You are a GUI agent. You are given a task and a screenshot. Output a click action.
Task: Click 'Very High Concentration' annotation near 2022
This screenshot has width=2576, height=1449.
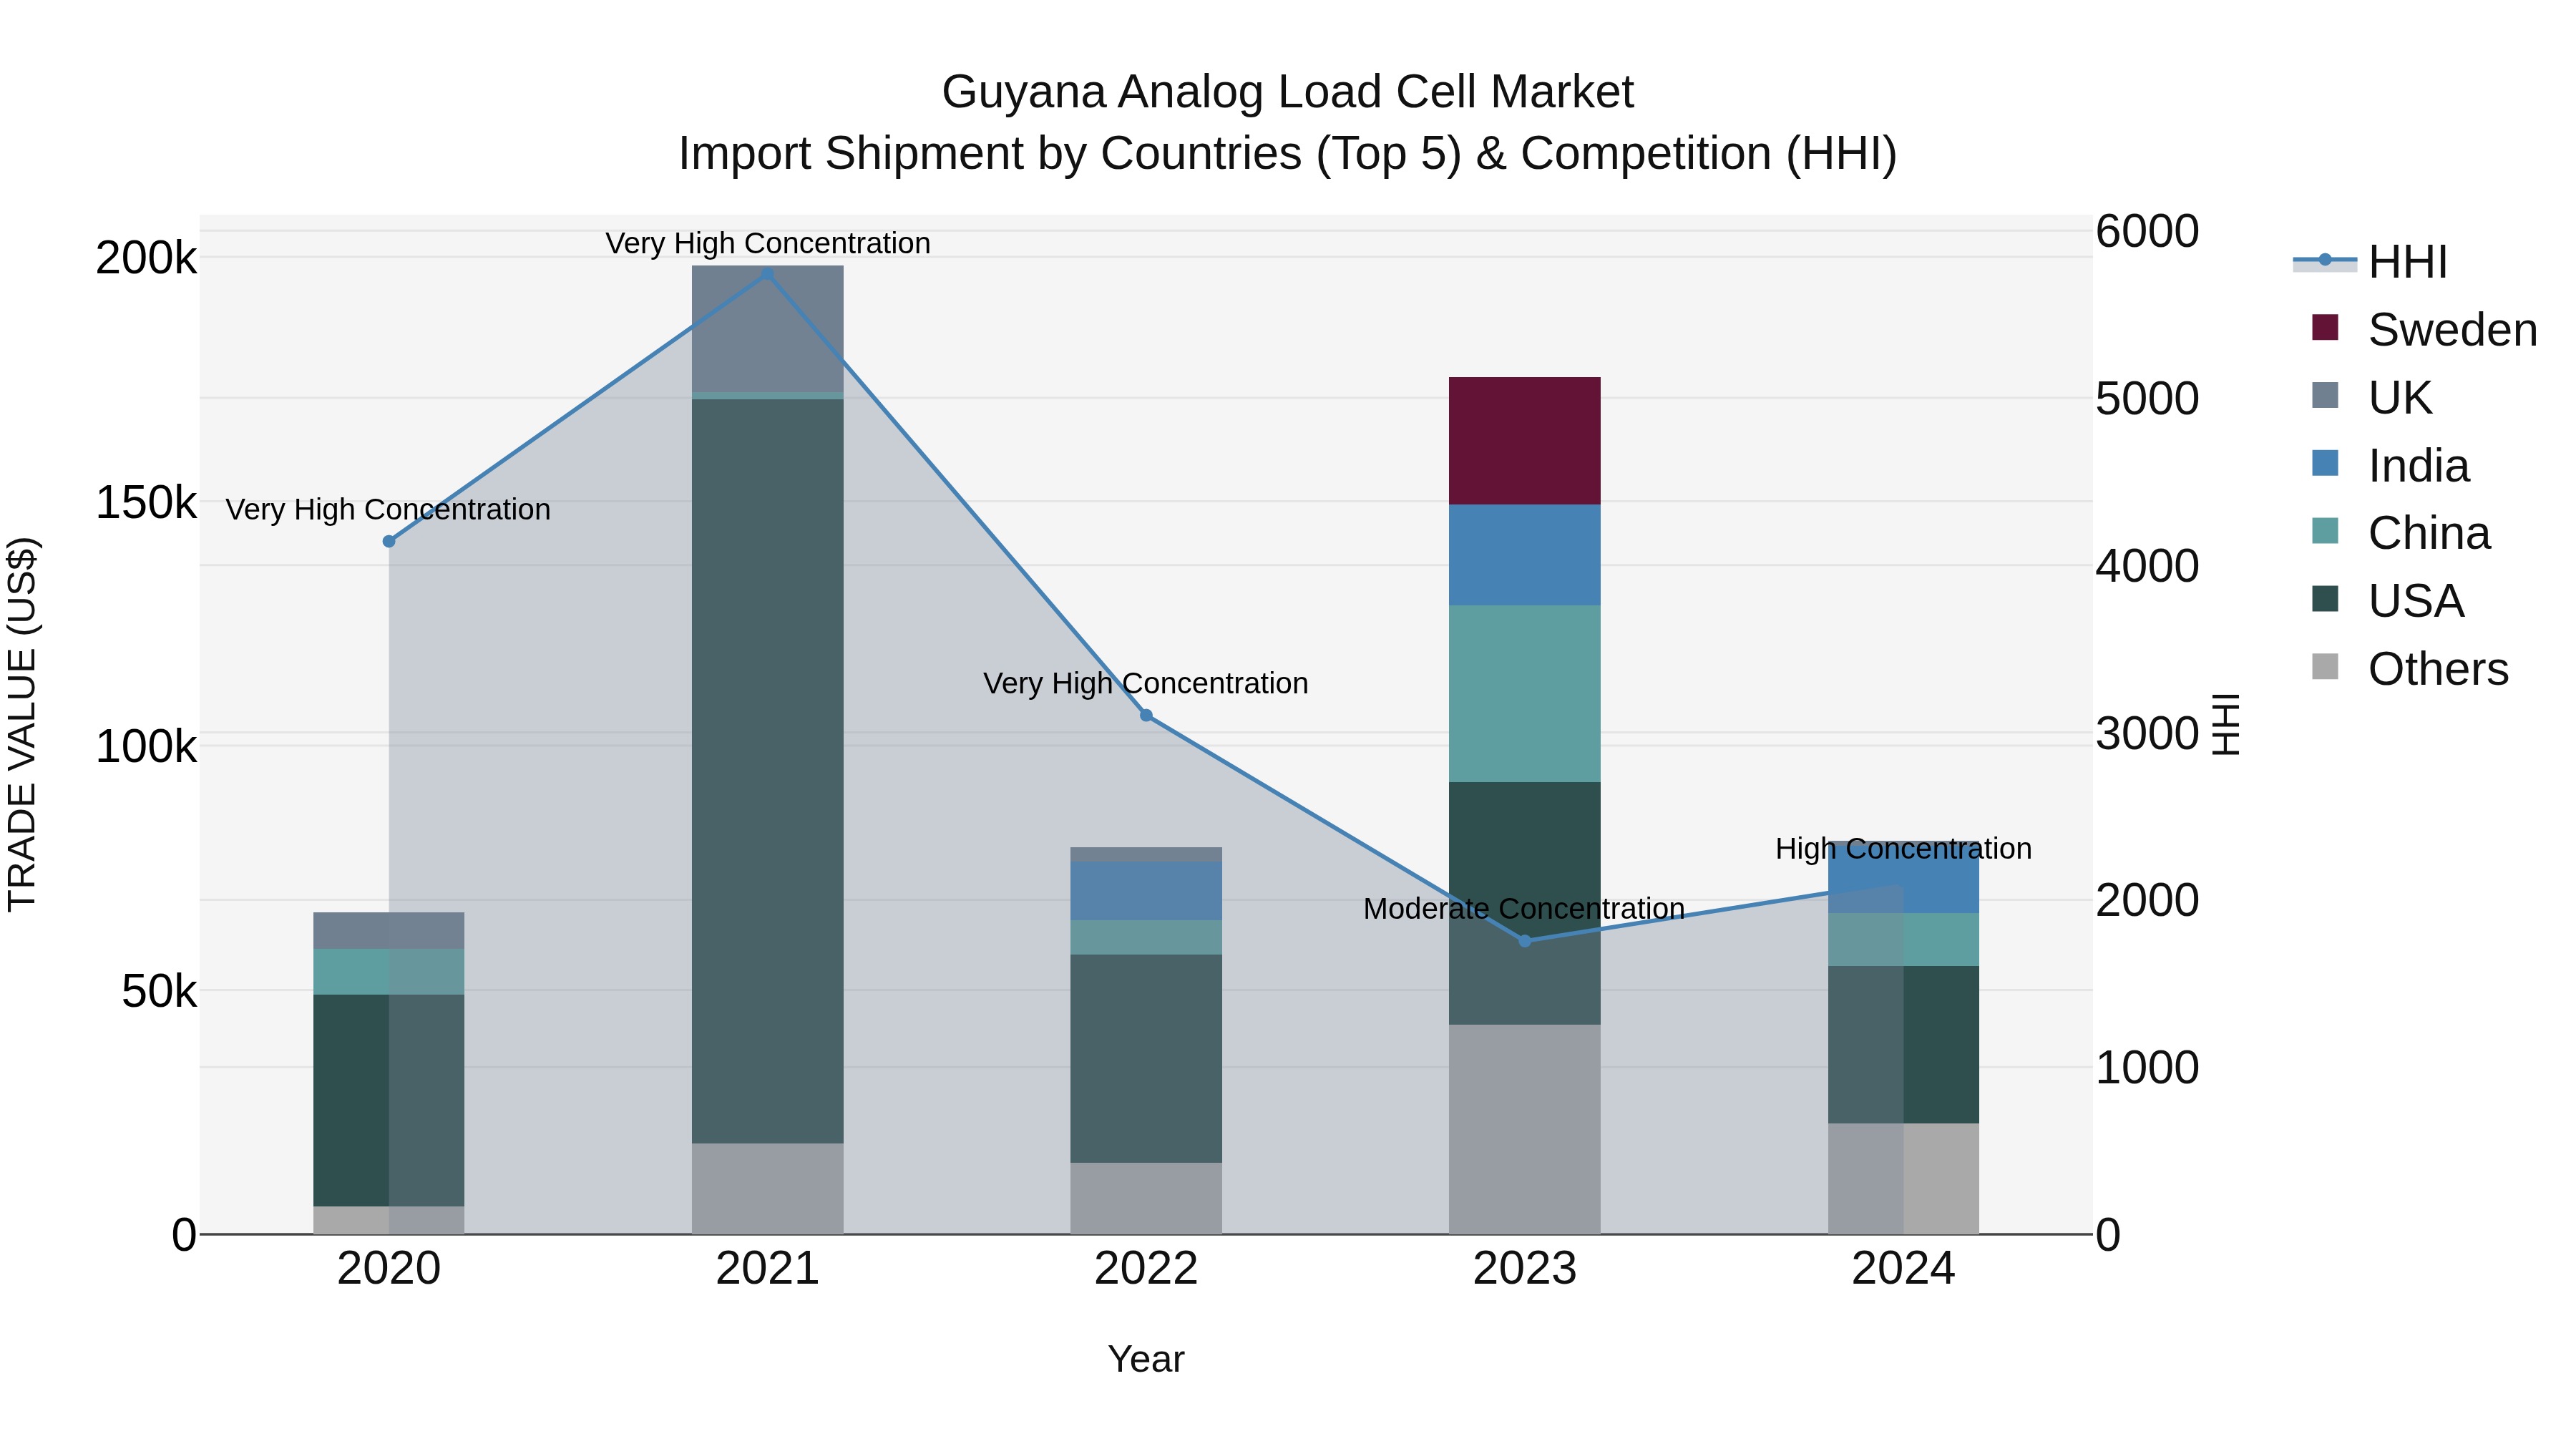coord(1146,683)
